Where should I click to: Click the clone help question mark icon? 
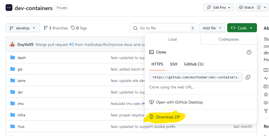point(249,52)
